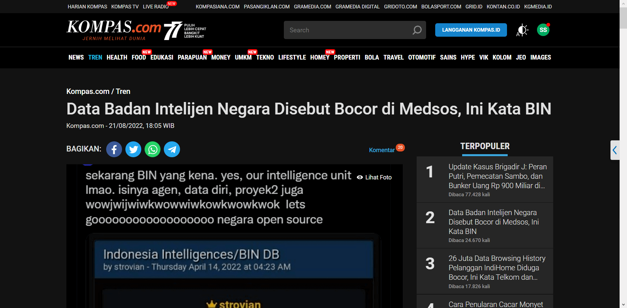Open the BOLA section
This screenshot has height=308, width=627.
372,58
